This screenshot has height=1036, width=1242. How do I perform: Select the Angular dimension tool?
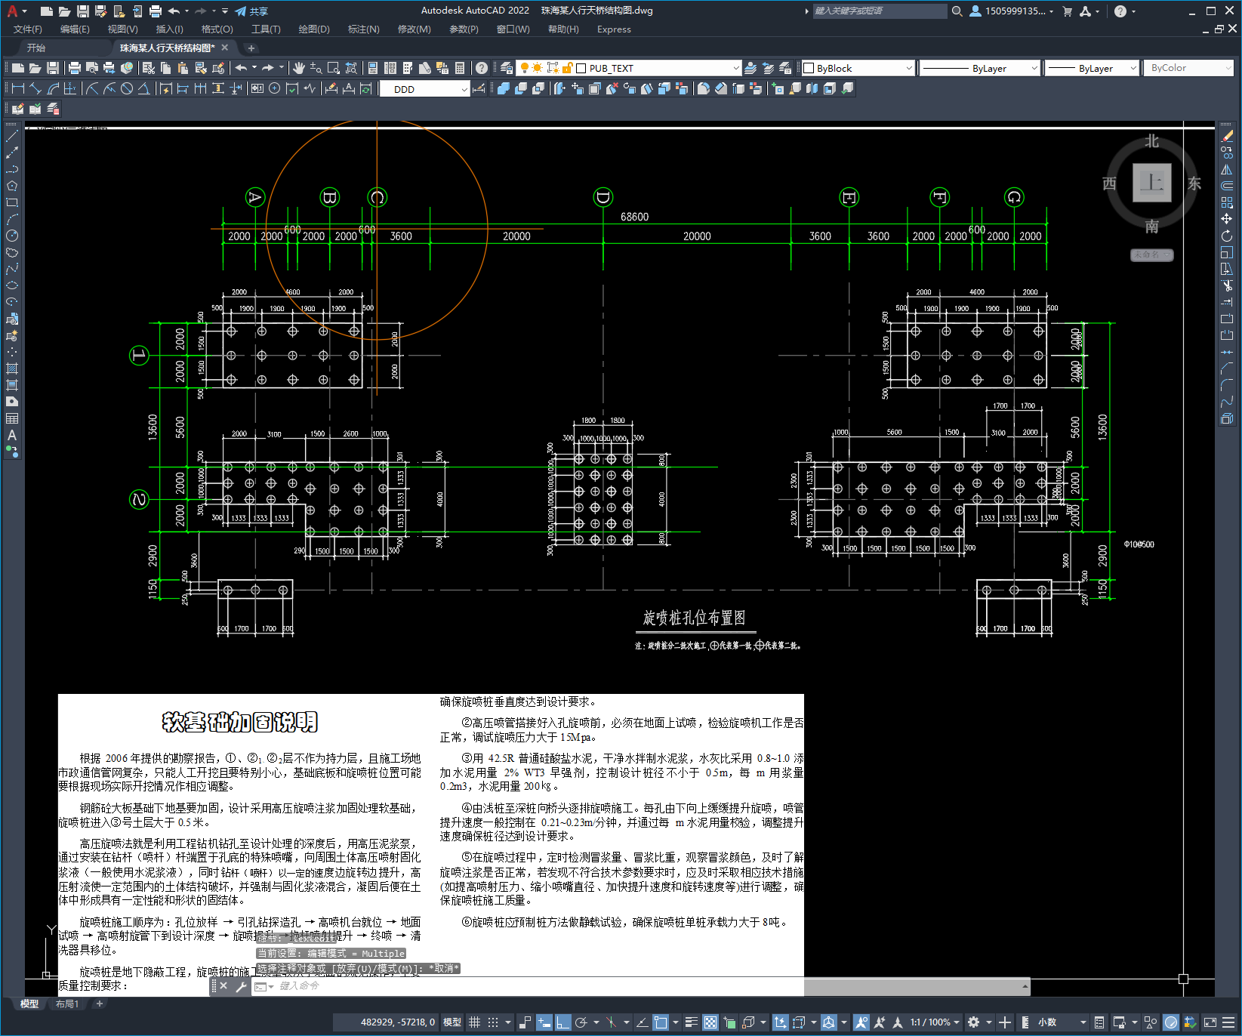tap(143, 88)
